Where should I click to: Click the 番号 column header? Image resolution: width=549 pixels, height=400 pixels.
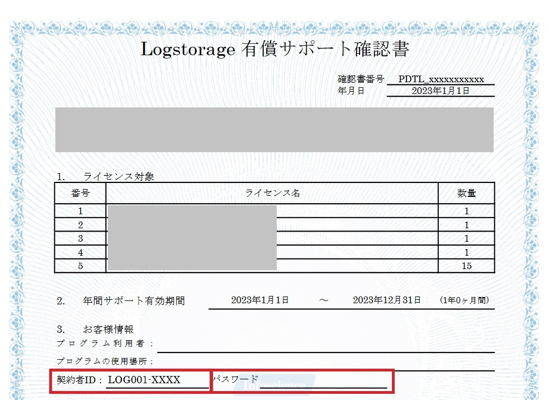pyautogui.click(x=81, y=193)
